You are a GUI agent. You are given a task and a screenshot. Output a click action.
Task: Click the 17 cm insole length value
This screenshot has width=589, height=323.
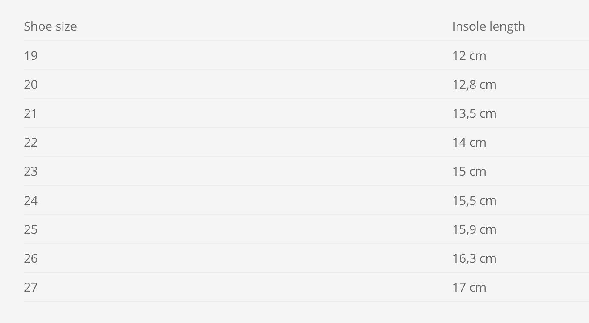pyautogui.click(x=469, y=287)
